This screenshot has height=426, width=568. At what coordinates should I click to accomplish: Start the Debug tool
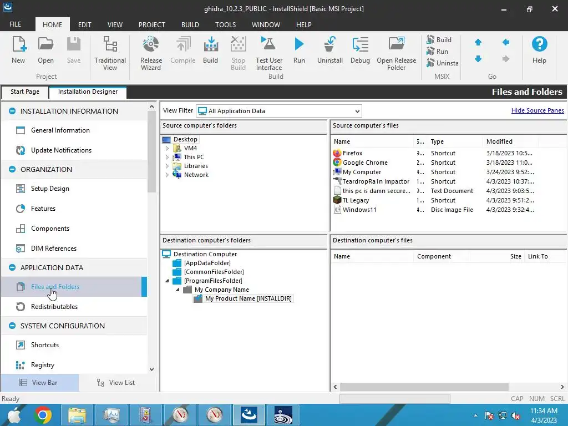tap(360, 50)
